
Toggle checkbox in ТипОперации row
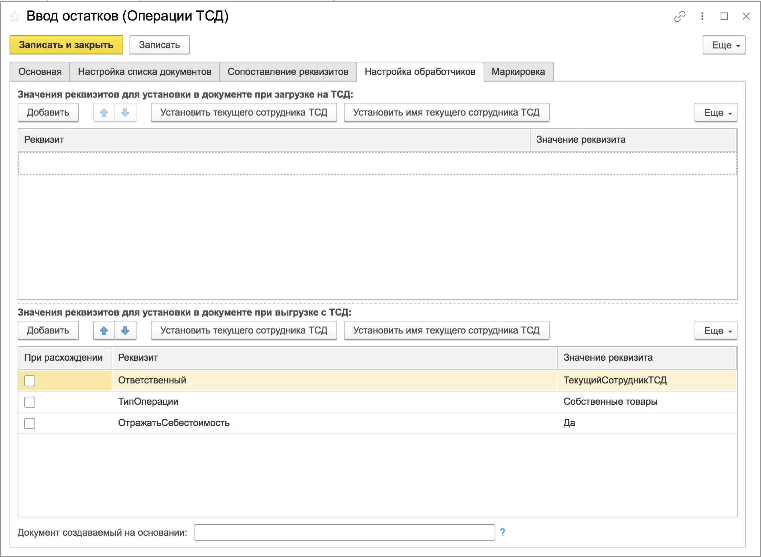pyautogui.click(x=30, y=402)
